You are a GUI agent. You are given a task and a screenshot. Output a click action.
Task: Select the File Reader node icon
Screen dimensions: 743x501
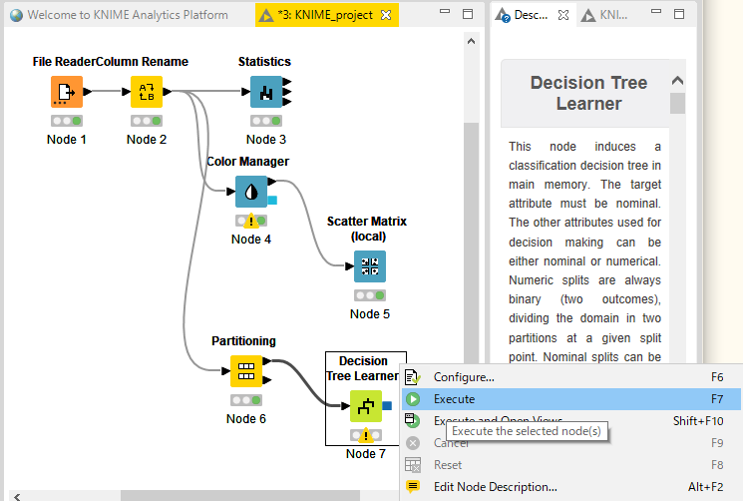click(67, 92)
